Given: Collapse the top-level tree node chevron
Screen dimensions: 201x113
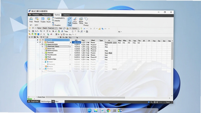Looking at the screenshot, I should point(37,42).
